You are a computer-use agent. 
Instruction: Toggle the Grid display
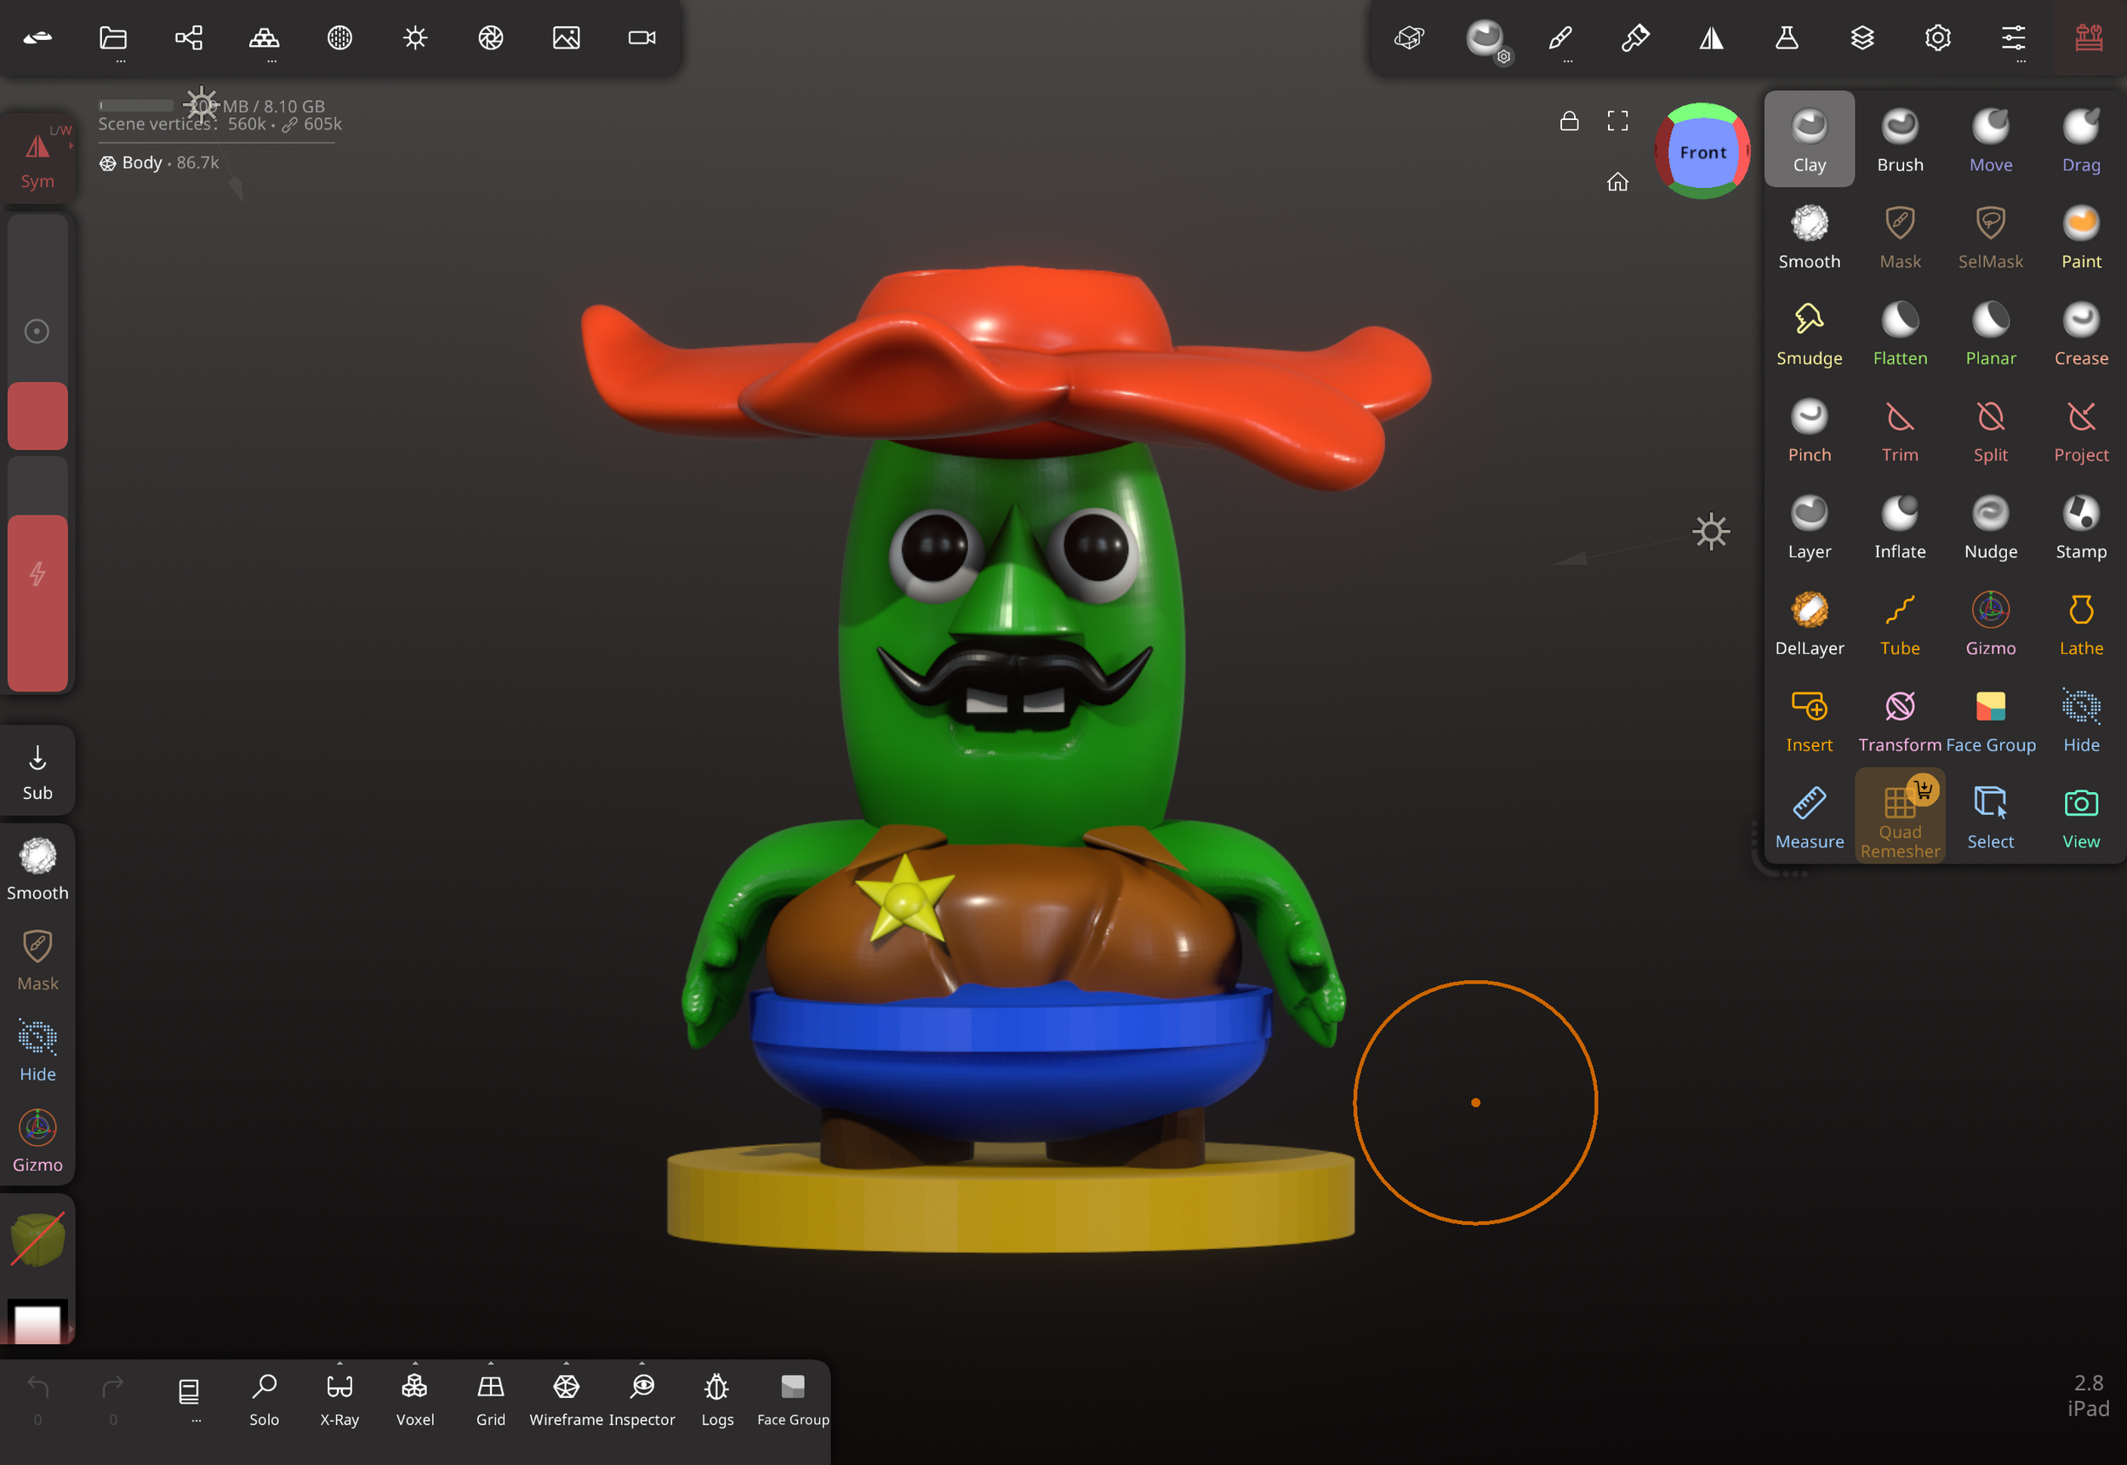490,1399
